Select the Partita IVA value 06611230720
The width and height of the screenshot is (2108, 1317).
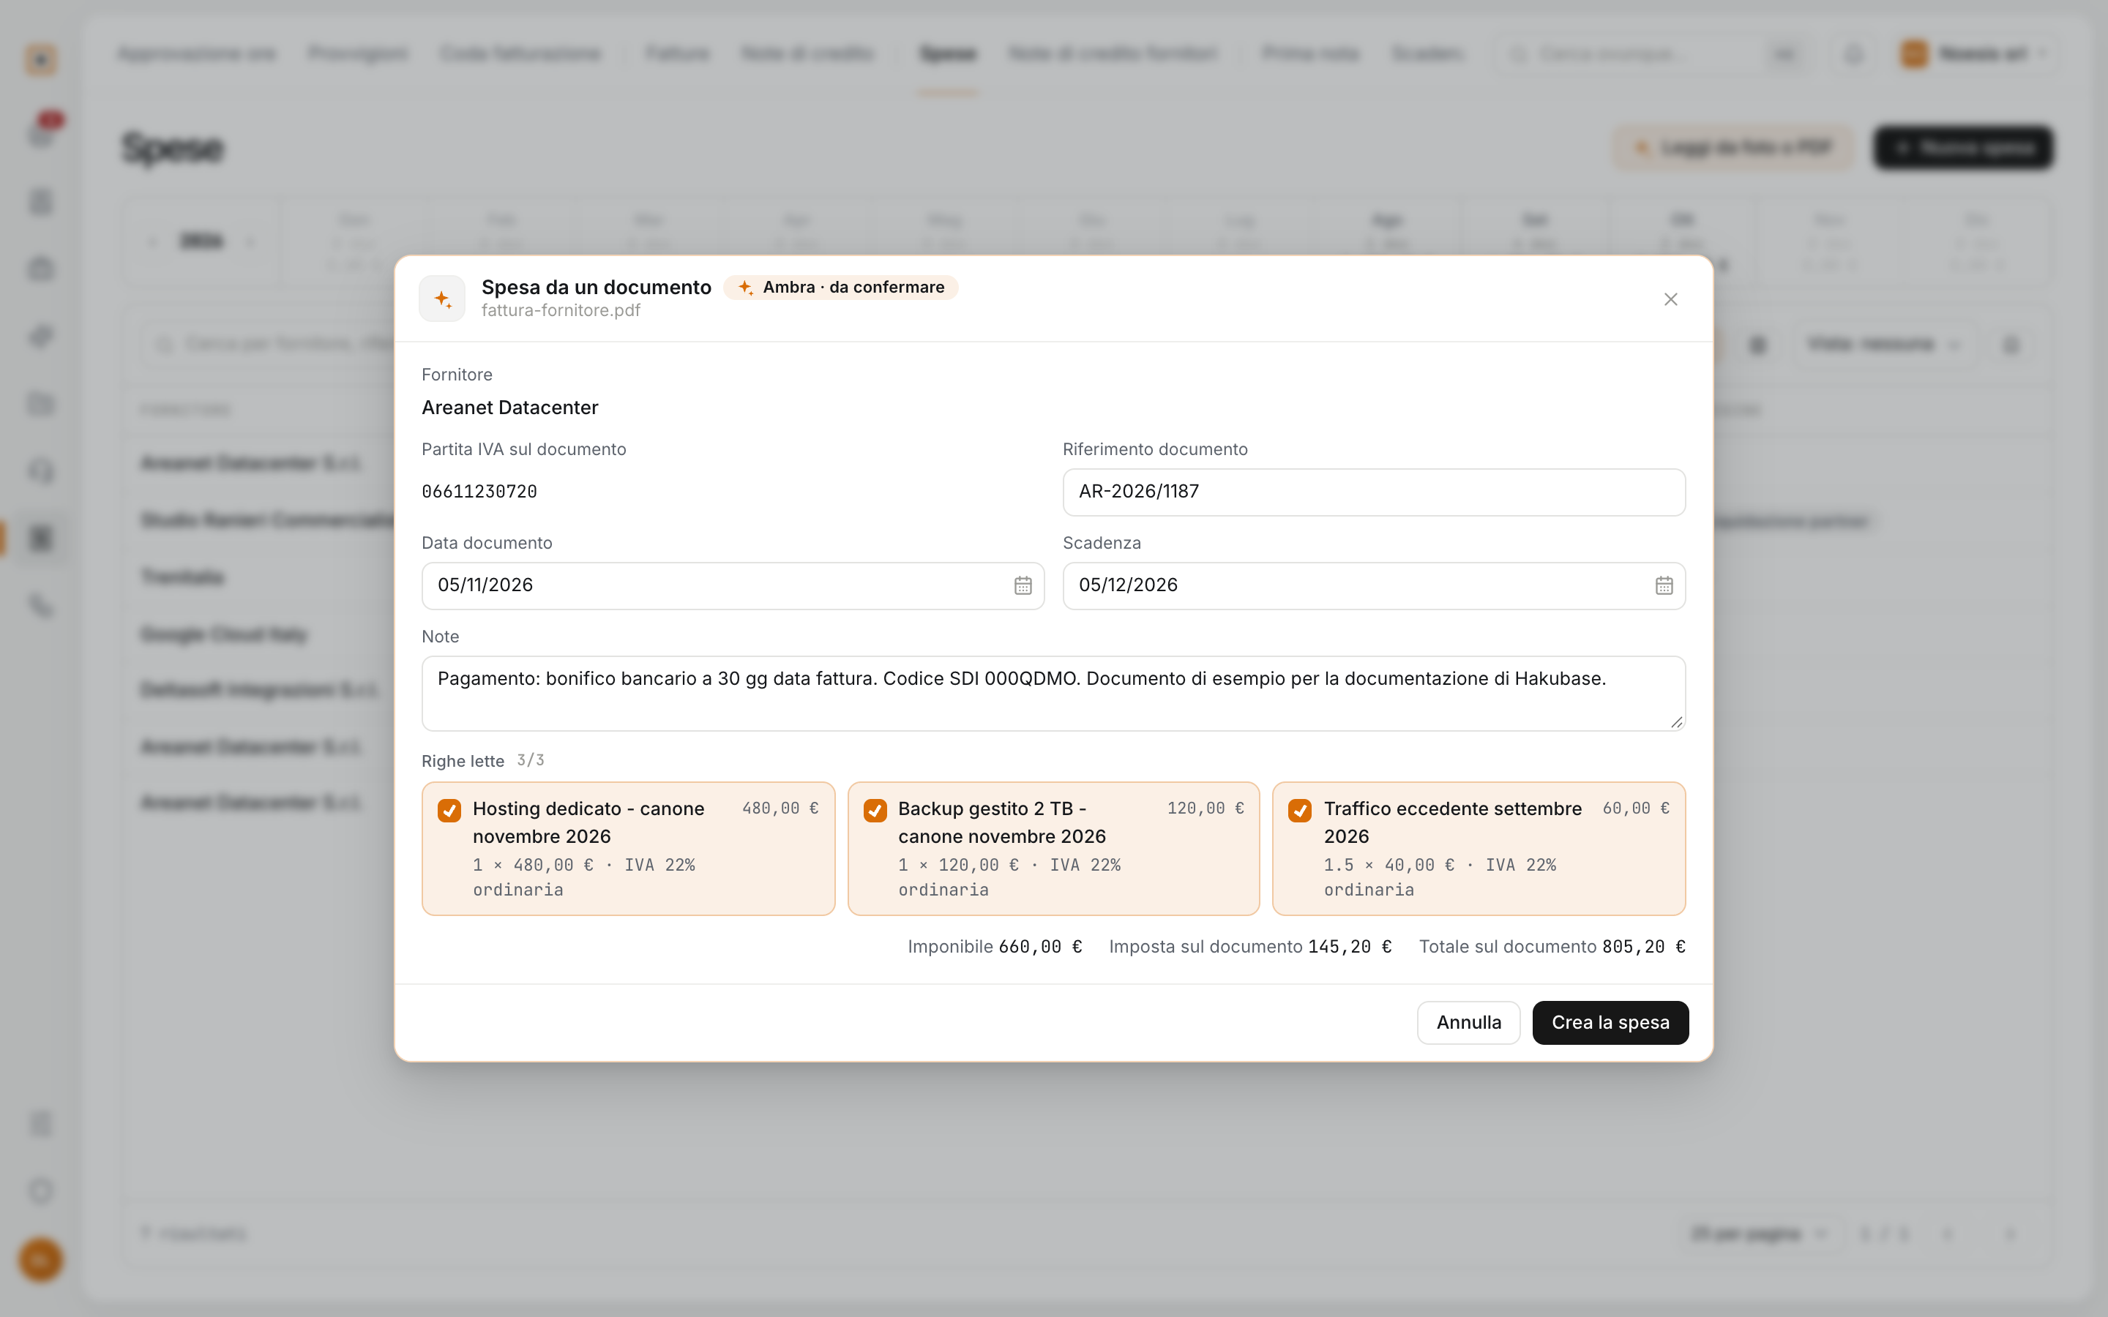[x=479, y=492]
